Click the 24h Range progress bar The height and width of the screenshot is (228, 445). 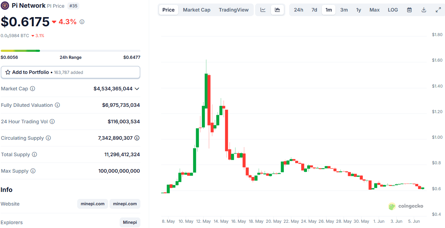pos(70,50)
